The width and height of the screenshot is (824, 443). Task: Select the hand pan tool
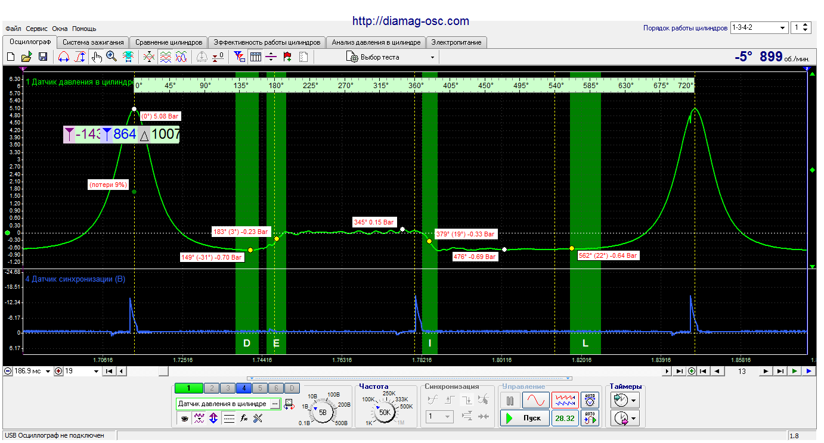pyautogui.click(x=97, y=57)
